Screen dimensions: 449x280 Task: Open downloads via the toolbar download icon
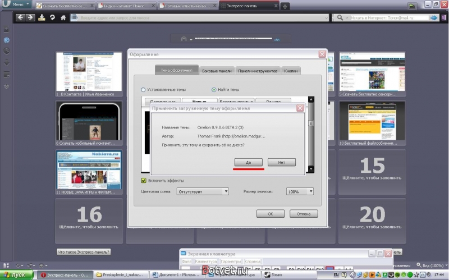(42, 17)
